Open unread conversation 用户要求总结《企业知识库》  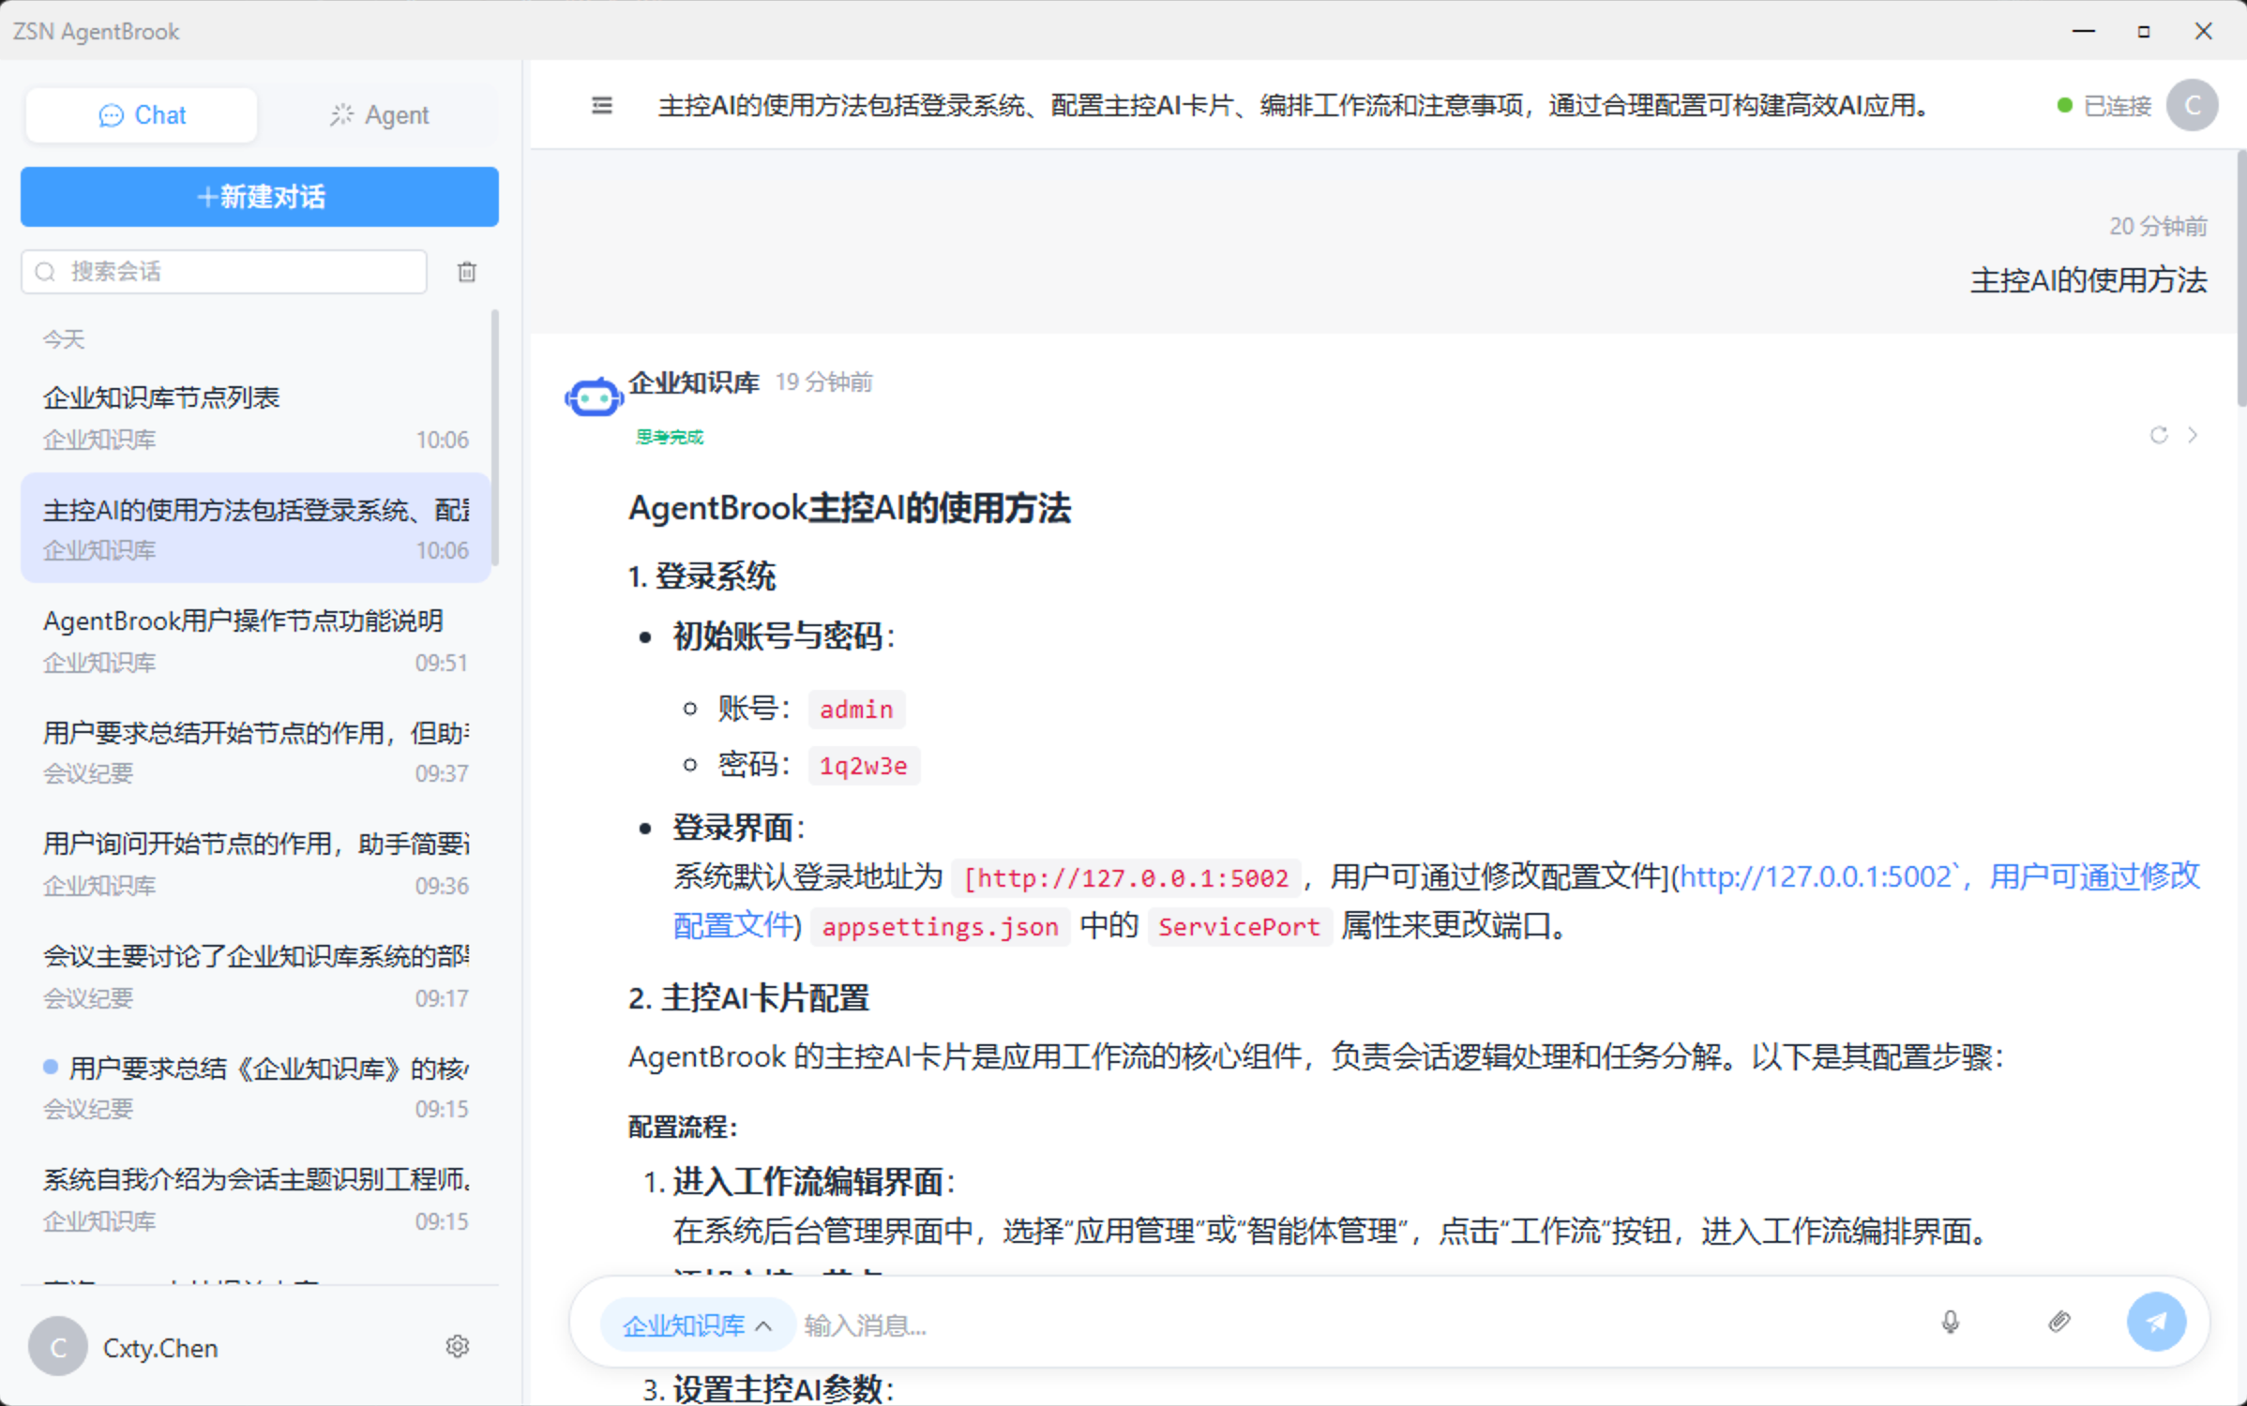pyautogui.click(x=256, y=1087)
